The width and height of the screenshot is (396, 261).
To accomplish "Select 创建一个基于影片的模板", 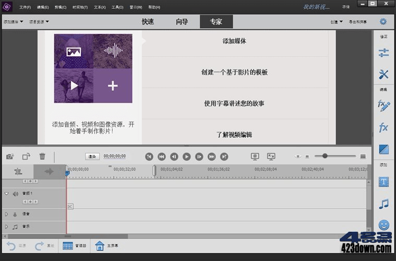I will point(235,72).
